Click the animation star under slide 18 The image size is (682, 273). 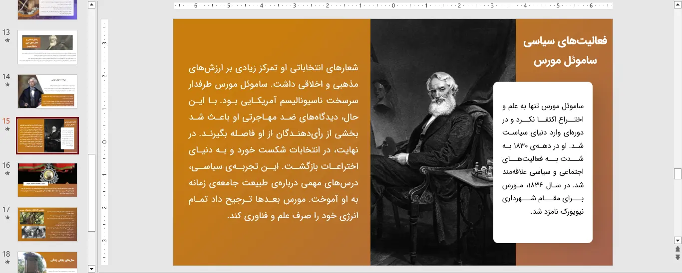(x=7, y=262)
